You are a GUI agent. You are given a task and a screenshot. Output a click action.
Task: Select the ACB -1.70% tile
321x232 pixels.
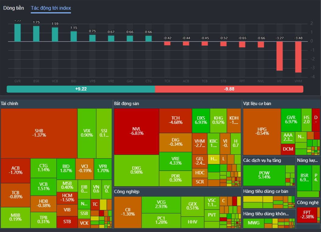coord(16,171)
